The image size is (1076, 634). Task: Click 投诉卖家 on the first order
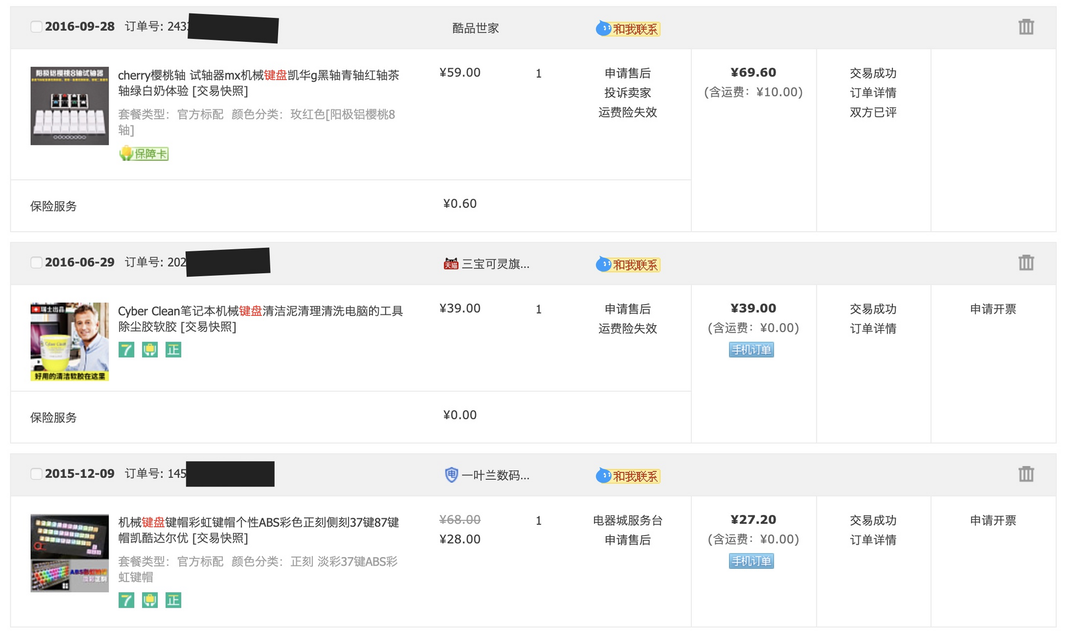[627, 93]
